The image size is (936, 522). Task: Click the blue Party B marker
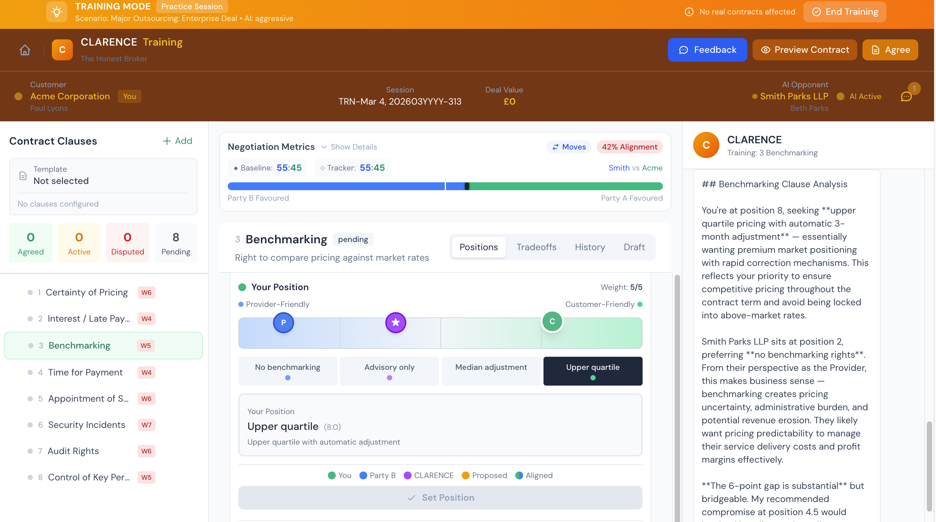pos(284,322)
